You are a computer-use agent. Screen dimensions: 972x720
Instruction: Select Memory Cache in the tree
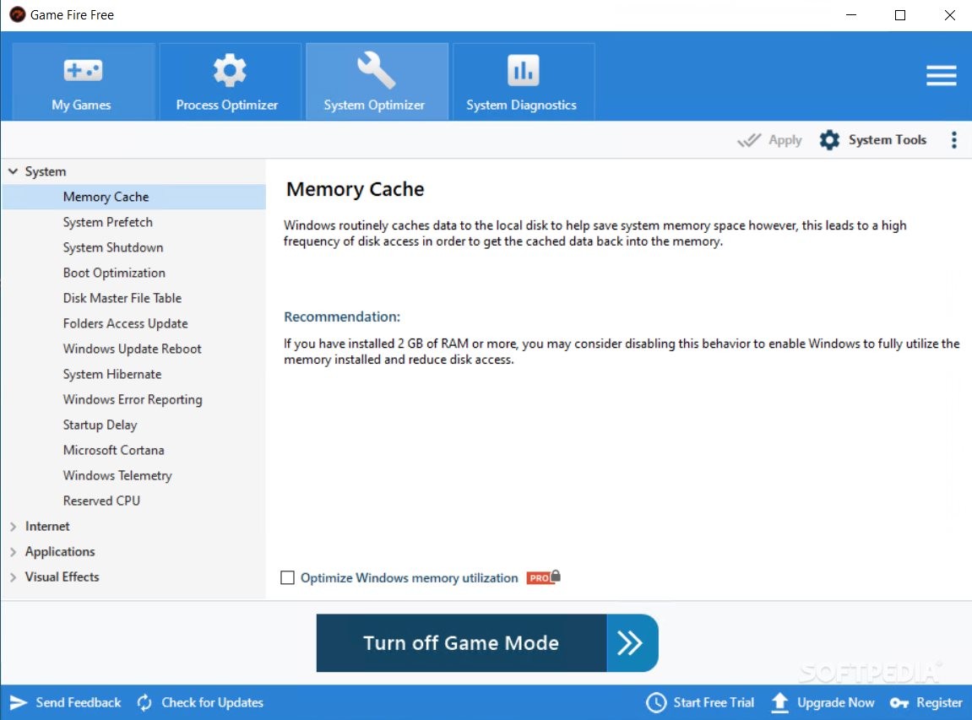134,197
